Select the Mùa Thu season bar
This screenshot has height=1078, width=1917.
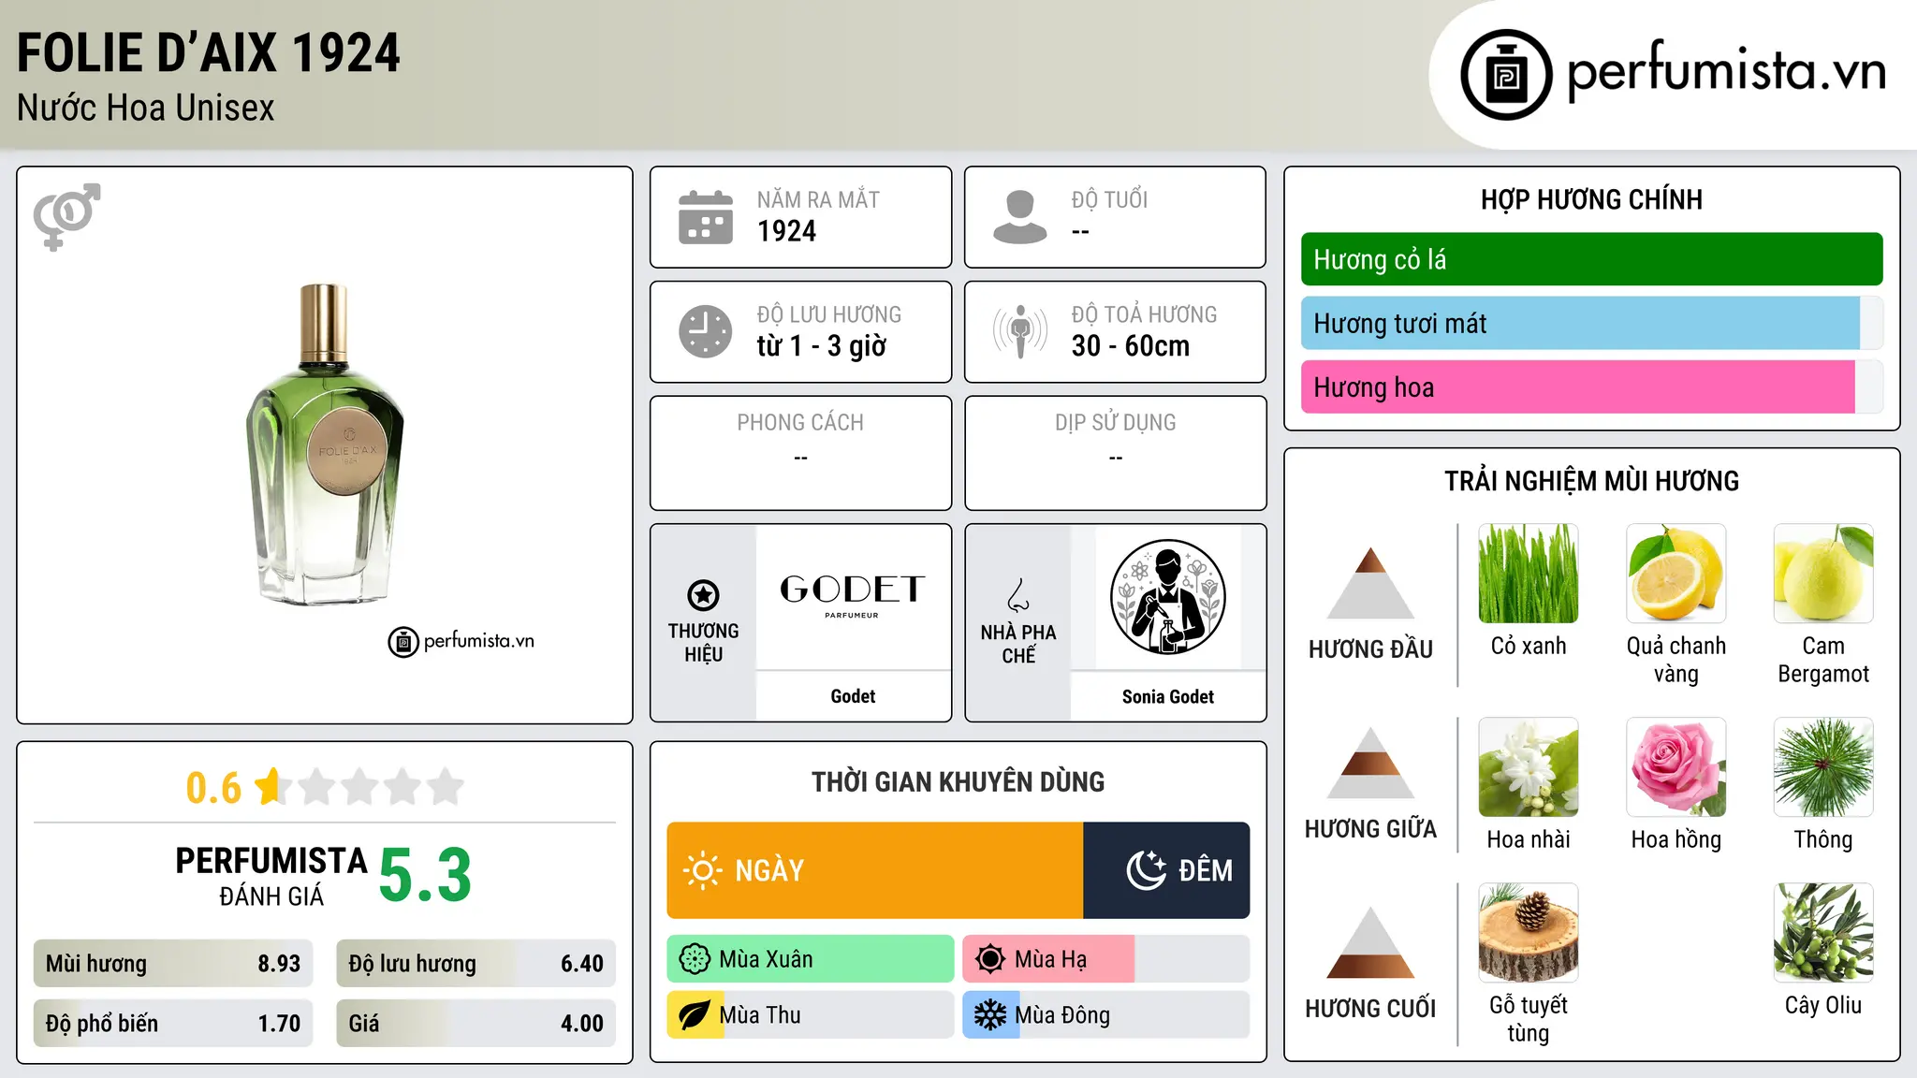pos(811,1015)
